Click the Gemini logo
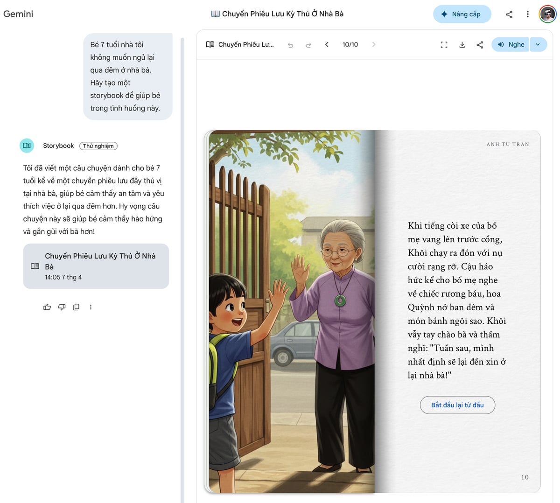 [18, 14]
